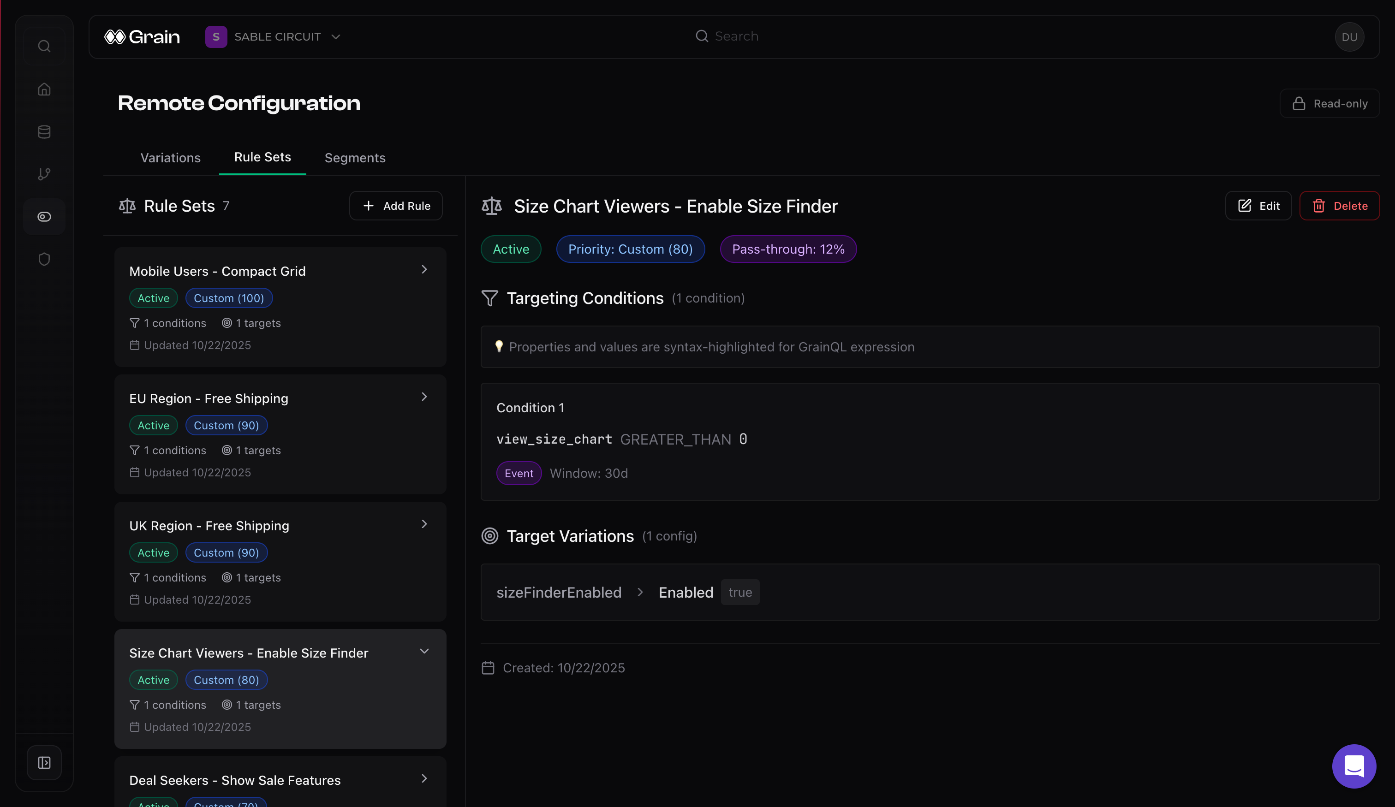
Task: Expand Mobile Users - Compact Grid rule
Action: tap(424, 270)
